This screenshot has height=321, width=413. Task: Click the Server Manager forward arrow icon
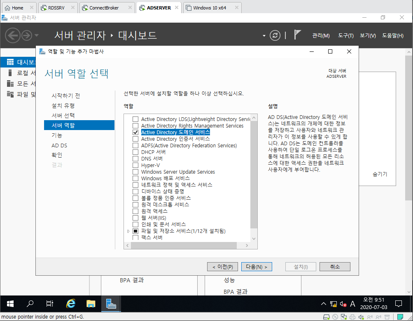27,35
